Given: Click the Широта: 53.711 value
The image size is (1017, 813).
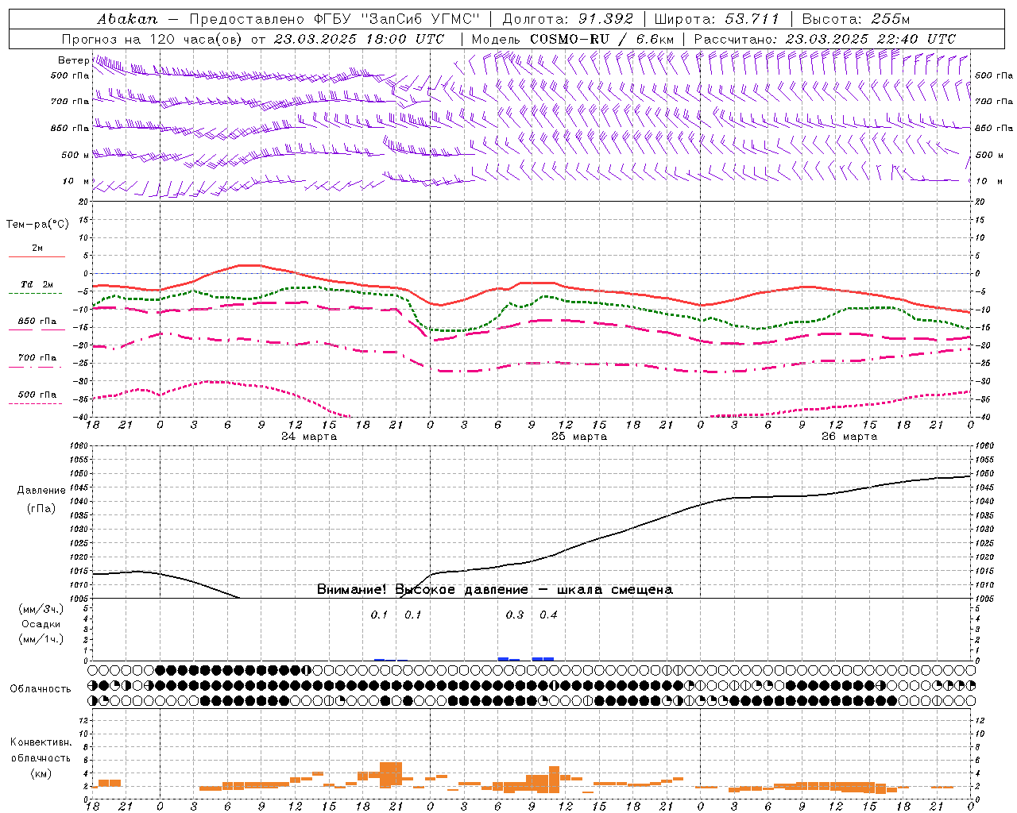Looking at the screenshot, I should [x=717, y=19].
